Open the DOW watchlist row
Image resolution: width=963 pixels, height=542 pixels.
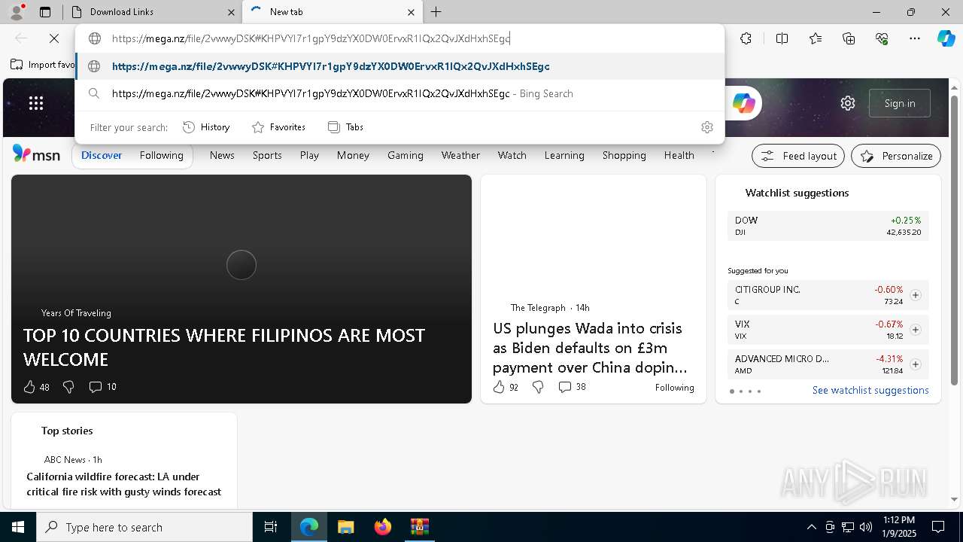(828, 226)
